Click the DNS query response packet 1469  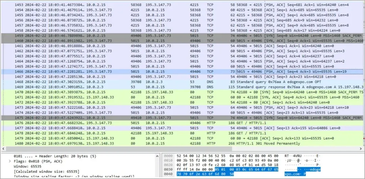point(135,87)
